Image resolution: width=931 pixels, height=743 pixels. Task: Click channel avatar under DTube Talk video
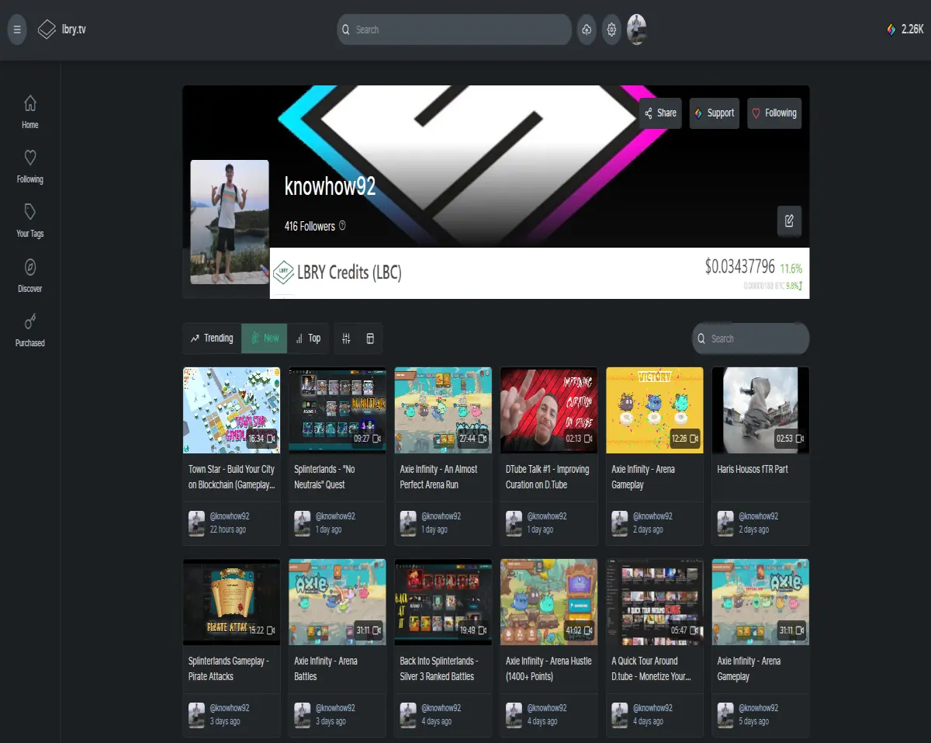pyautogui.click(x=514, y=523)
